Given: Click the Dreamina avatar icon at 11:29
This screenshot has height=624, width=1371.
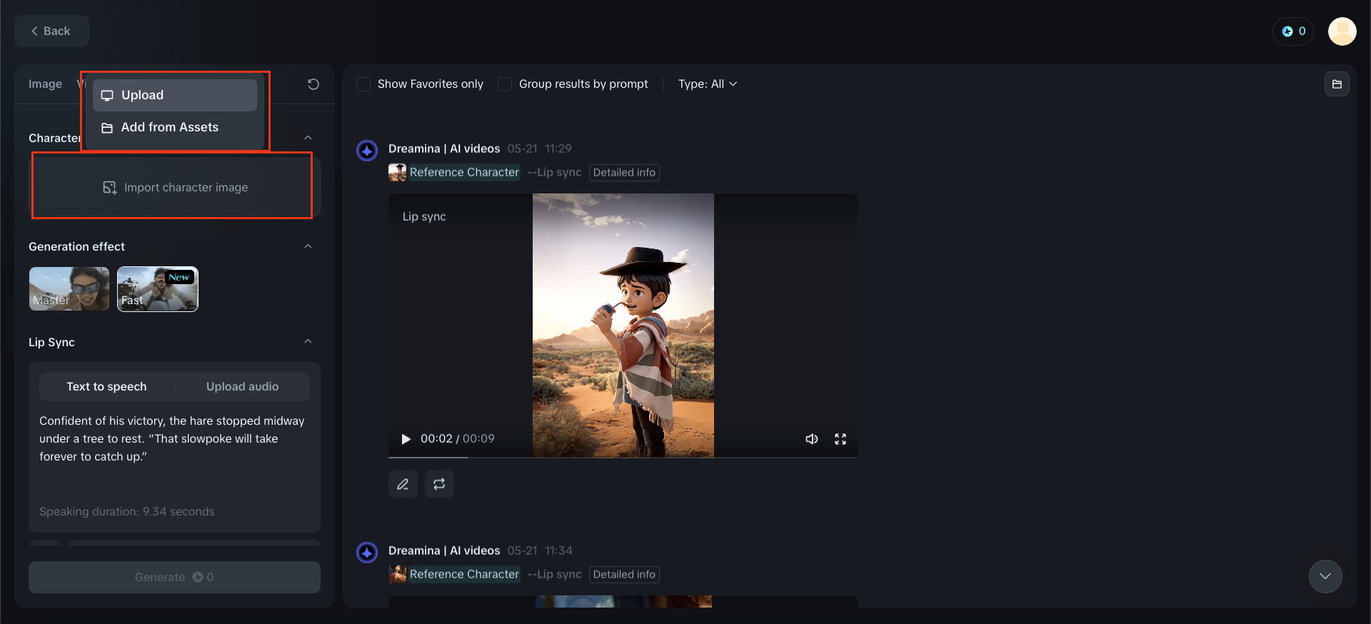Looking at the screenshot, I should point(367,151).
